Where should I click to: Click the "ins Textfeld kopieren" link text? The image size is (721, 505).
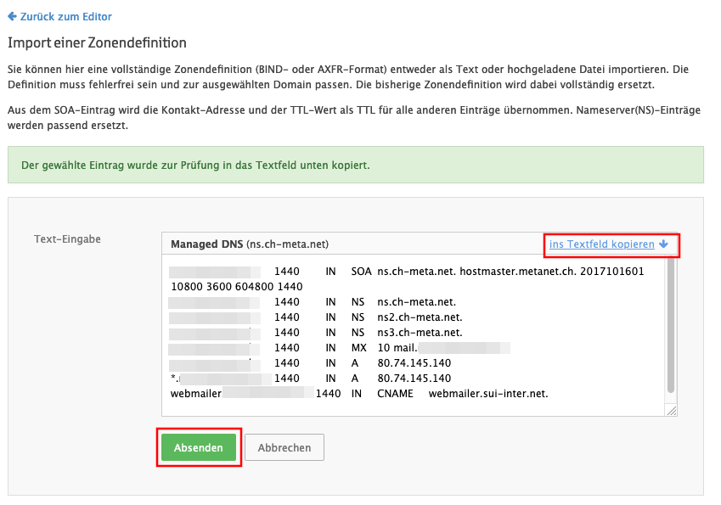(x=601, y=244)
